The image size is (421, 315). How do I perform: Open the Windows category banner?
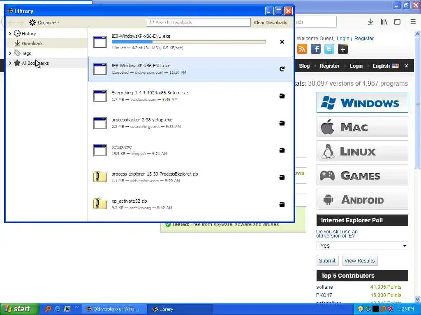(362, 102)
